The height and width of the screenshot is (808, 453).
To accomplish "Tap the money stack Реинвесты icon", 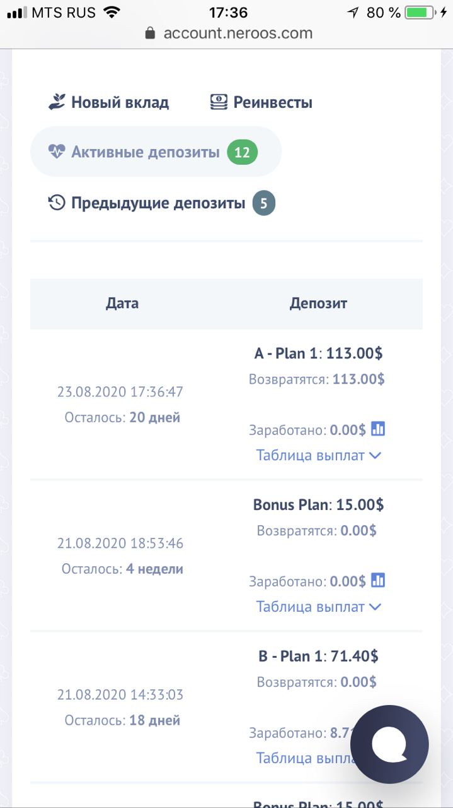I will (x=219, y=102).
